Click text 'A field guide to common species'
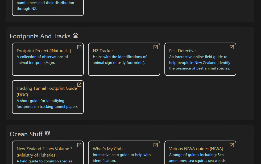 coord(44,161)
